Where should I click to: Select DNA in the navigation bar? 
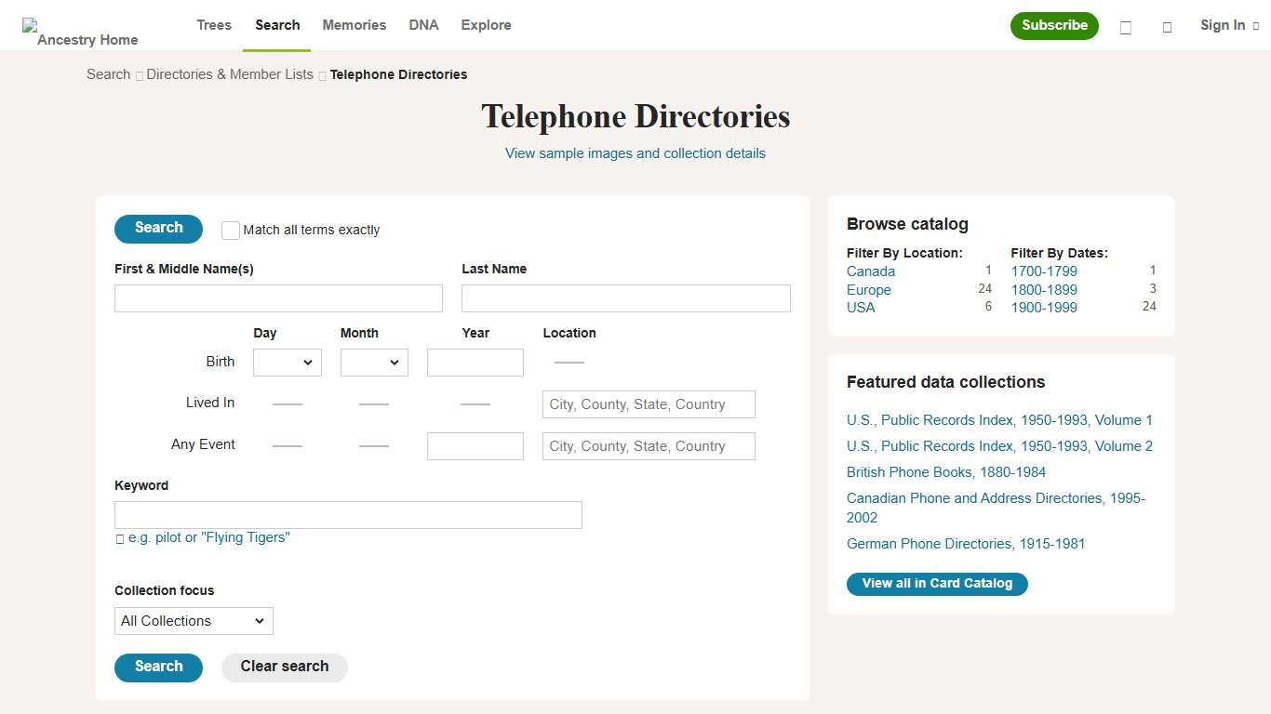423,25
